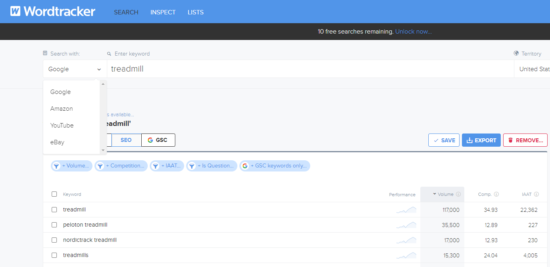The width and height of the screenshot is (550, 267).
Task: Click the funnel icon on Competition filter
Action: [x=100, y=166]
